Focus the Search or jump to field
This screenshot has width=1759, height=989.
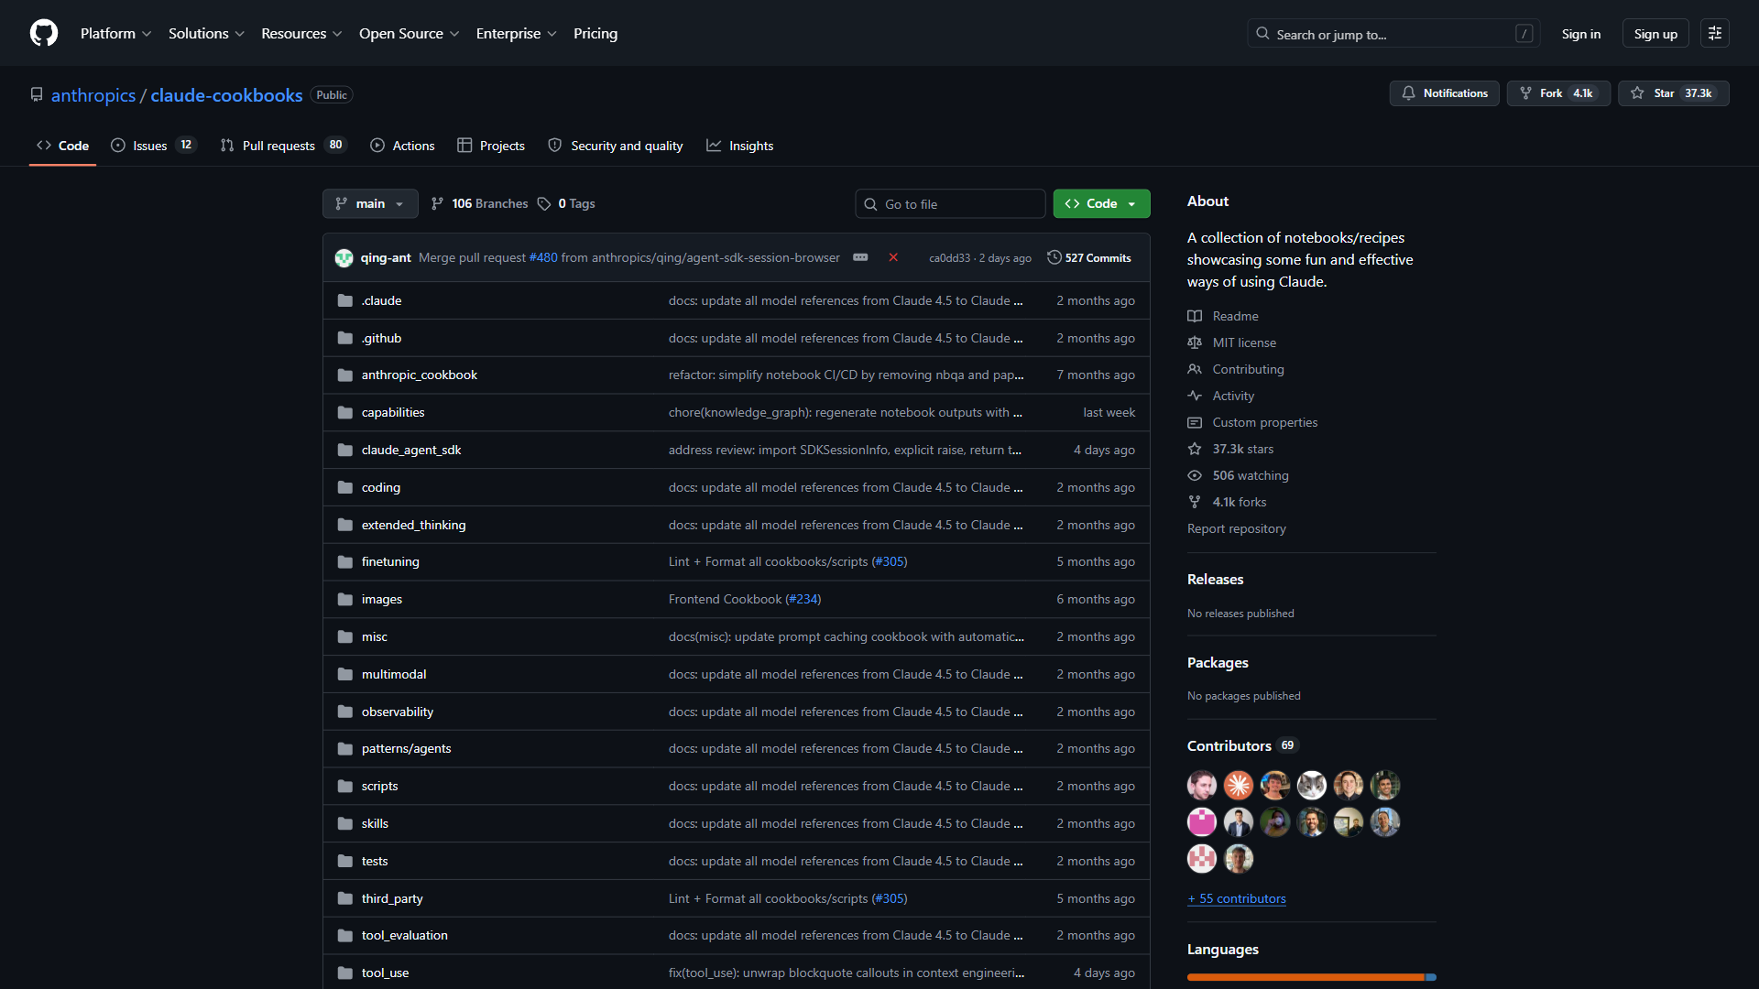pos(1393,34)
